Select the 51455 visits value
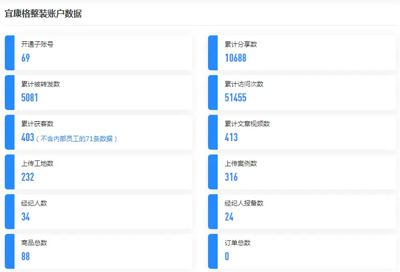400x272 pixels. point(235,98)
